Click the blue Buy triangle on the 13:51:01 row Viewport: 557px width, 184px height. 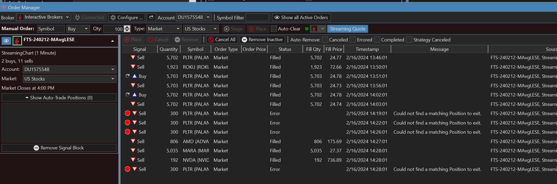(x=135, y=76)
